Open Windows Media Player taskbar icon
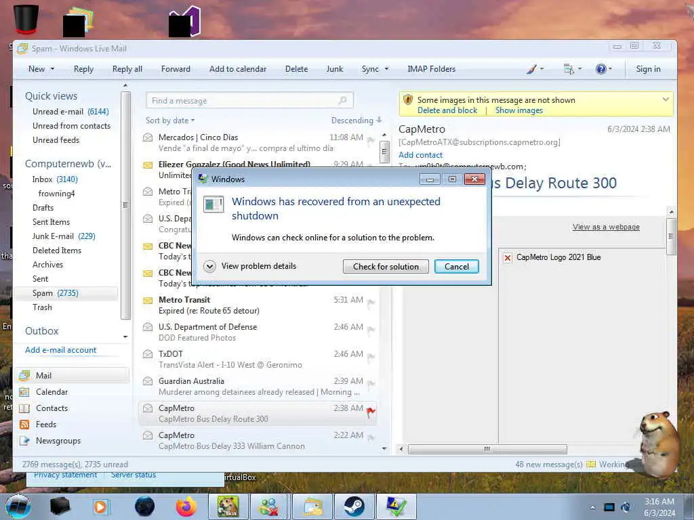 [x=102, y=506]
